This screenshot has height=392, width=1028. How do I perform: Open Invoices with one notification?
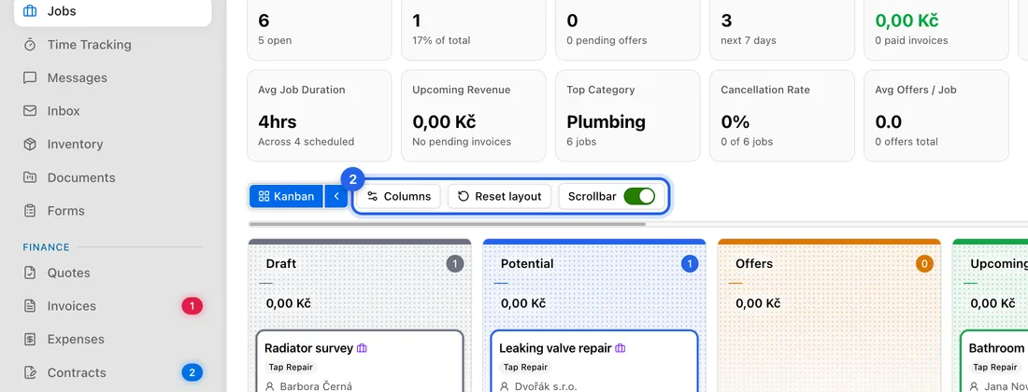point(112,305)
